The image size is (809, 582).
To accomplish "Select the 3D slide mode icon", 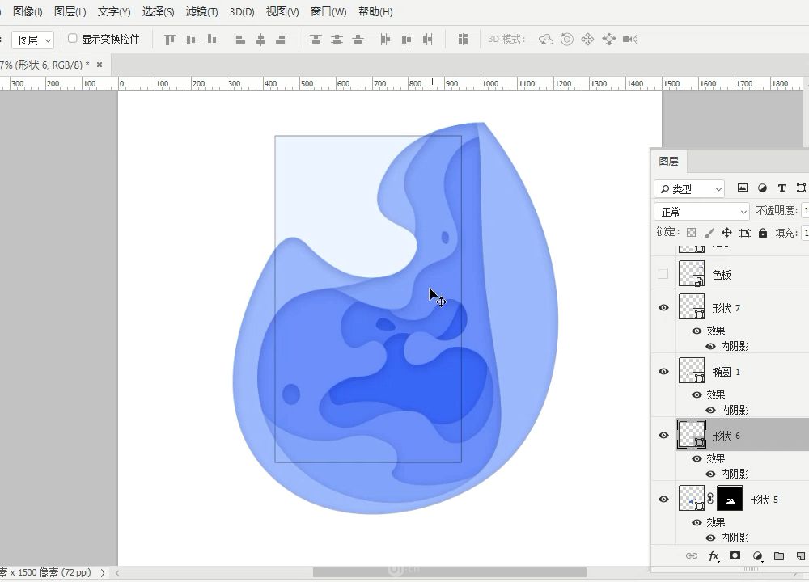I will (x=609, y=40).
